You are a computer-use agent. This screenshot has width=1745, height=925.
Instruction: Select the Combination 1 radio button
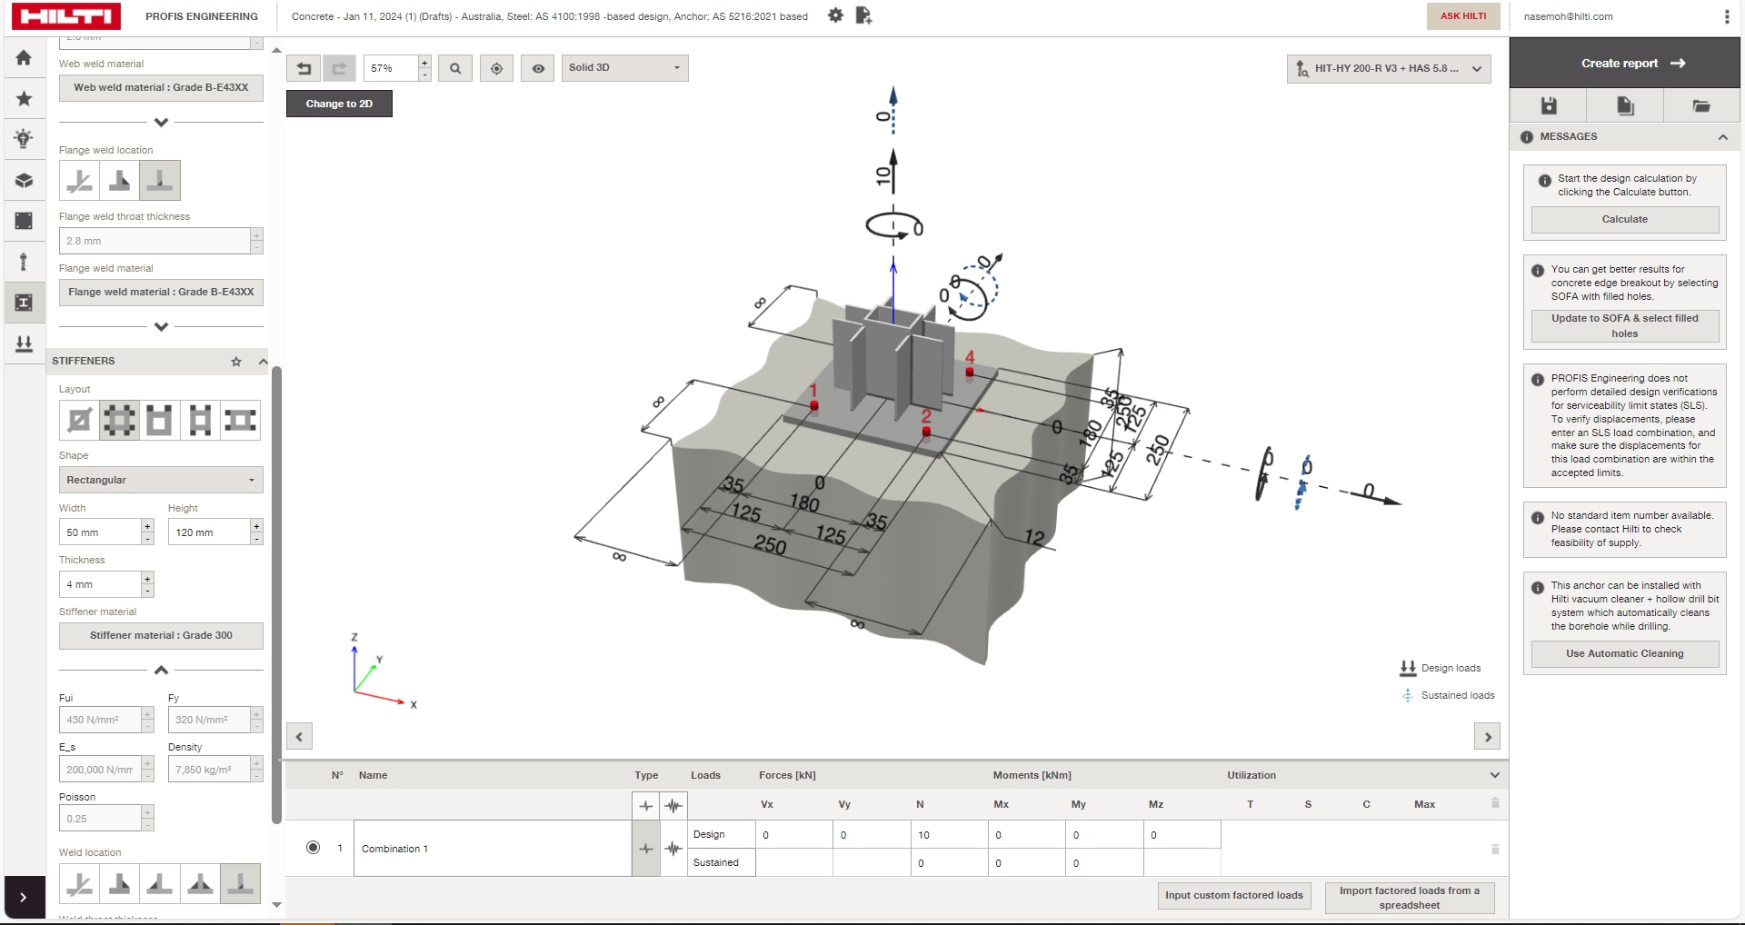314,847
